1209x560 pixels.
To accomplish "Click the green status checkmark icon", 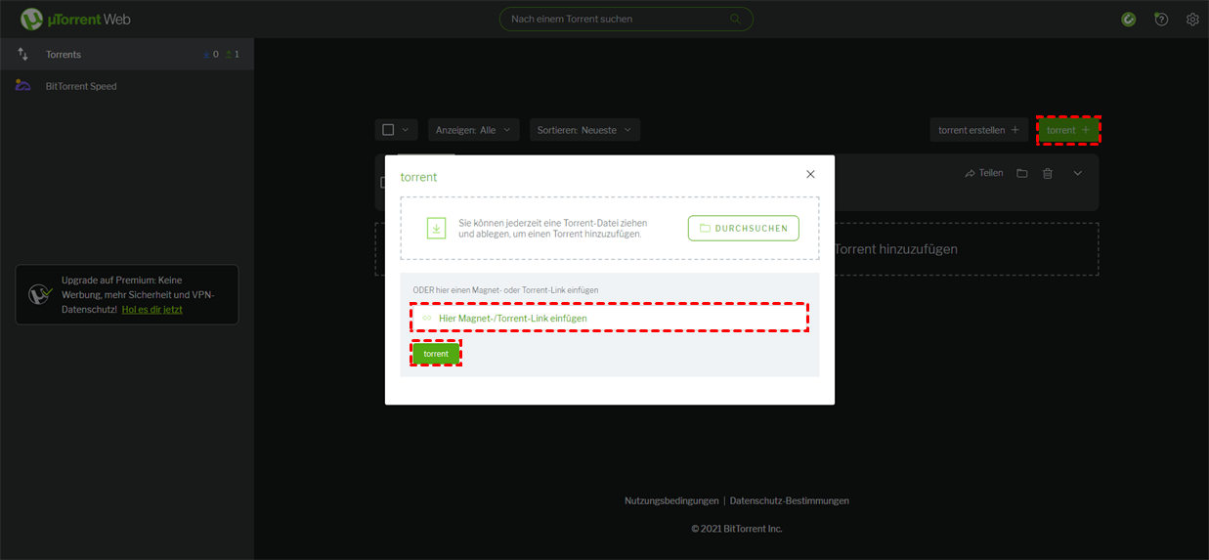I will 1129,19.
